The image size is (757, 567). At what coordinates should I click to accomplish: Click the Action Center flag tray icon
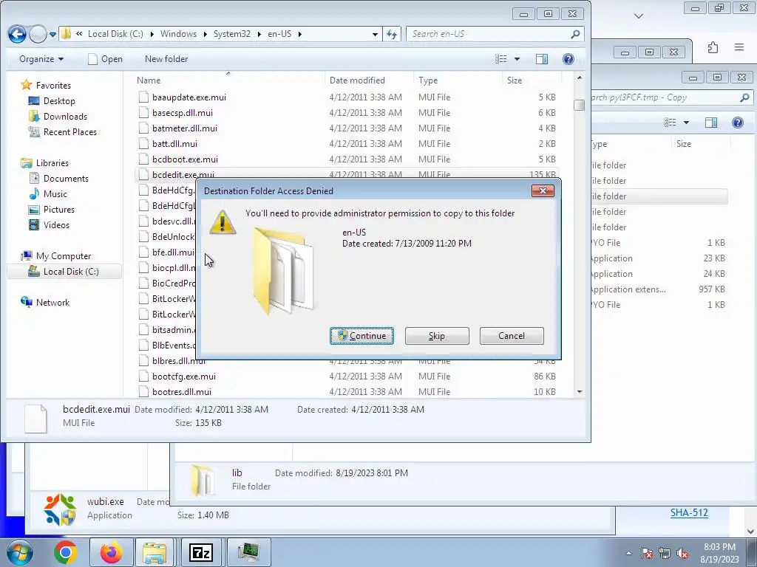(647, 553)
